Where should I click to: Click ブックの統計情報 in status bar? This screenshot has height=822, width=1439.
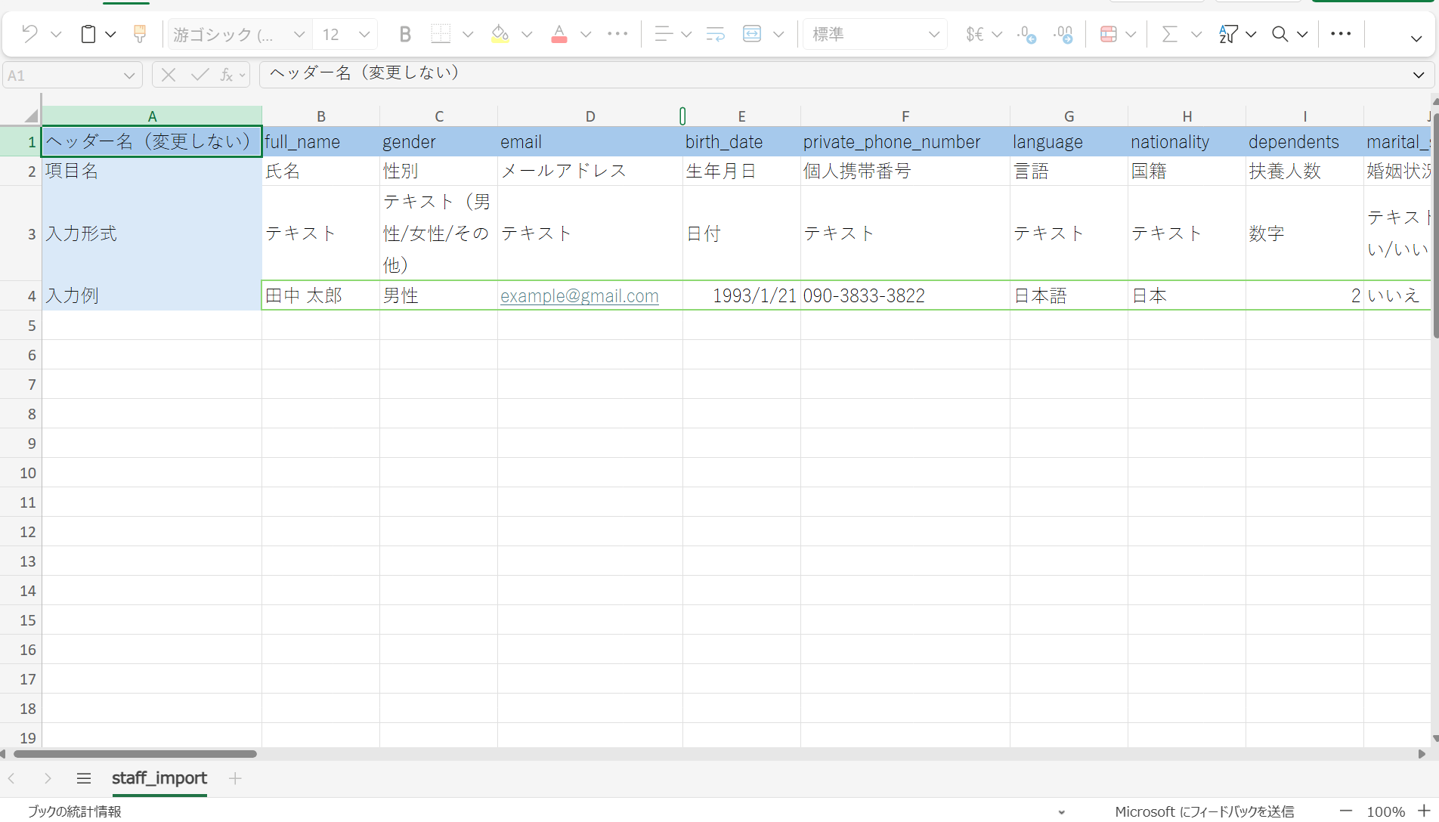[x=75, y=811]
